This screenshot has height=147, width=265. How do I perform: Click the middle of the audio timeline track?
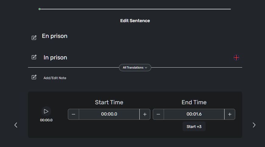click(x=135, y=9)
